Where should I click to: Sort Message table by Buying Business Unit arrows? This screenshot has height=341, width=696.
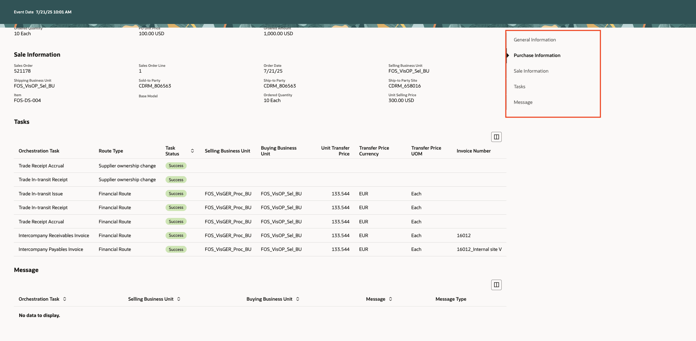pos(298,299)
